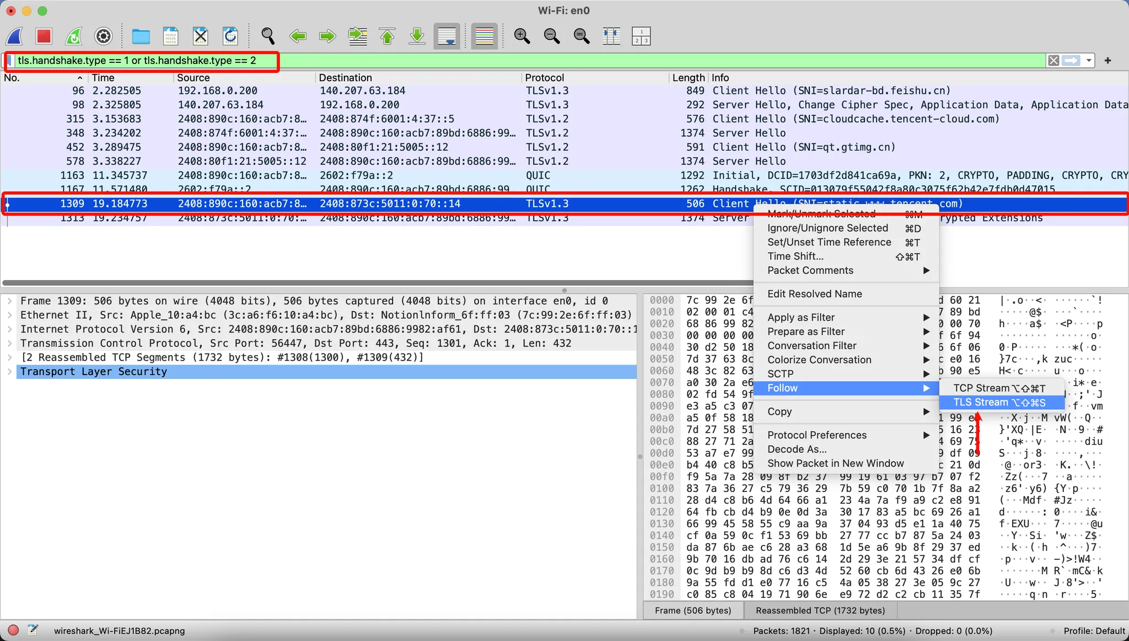Toggle packet list colorization
This screenshot has width=1129, height=641.
click(484, 36)
